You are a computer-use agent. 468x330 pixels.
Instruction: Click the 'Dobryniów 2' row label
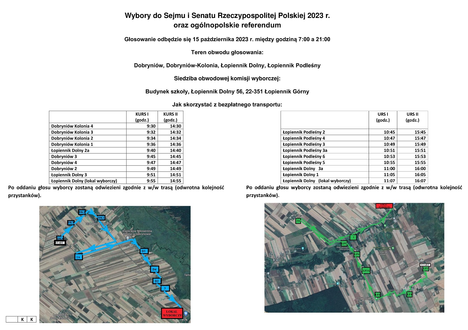click(x=64, y=169)
